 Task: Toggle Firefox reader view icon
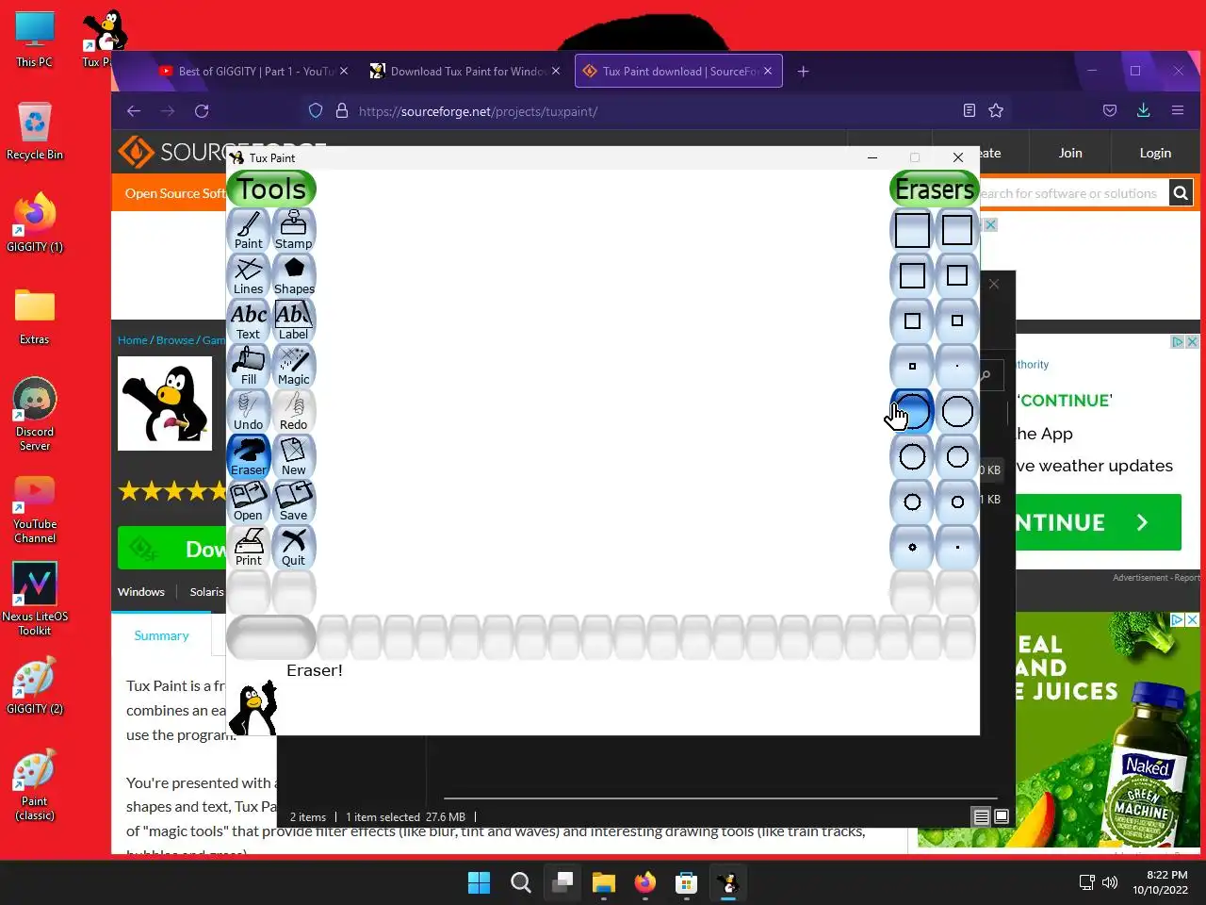coord(969,111)
